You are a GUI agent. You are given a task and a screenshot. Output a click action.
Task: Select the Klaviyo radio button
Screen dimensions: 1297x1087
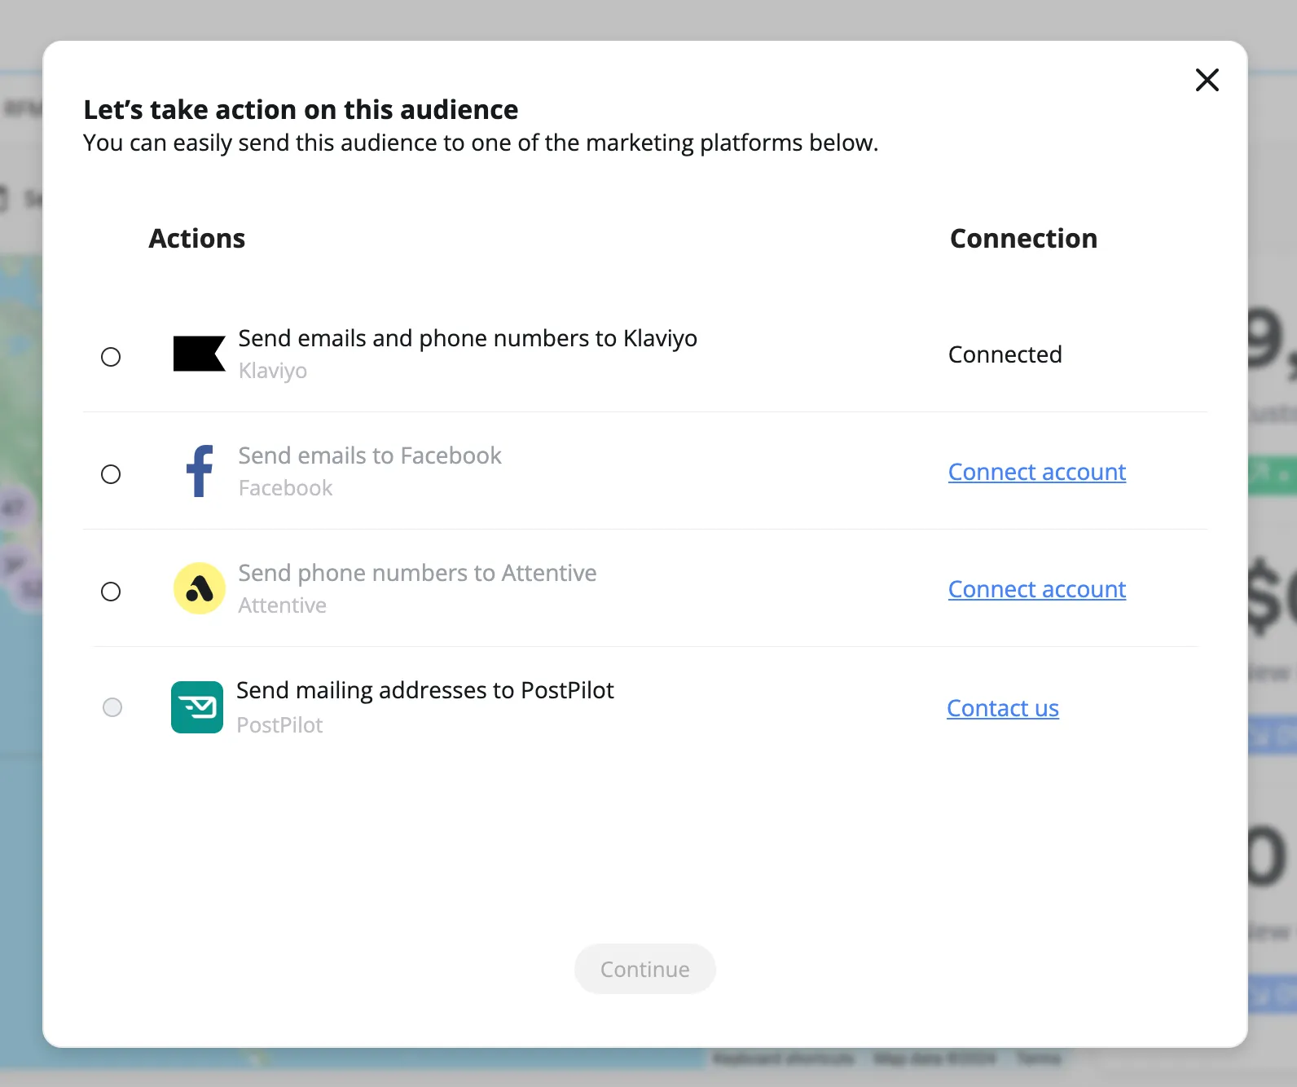(x=111, y=357)
